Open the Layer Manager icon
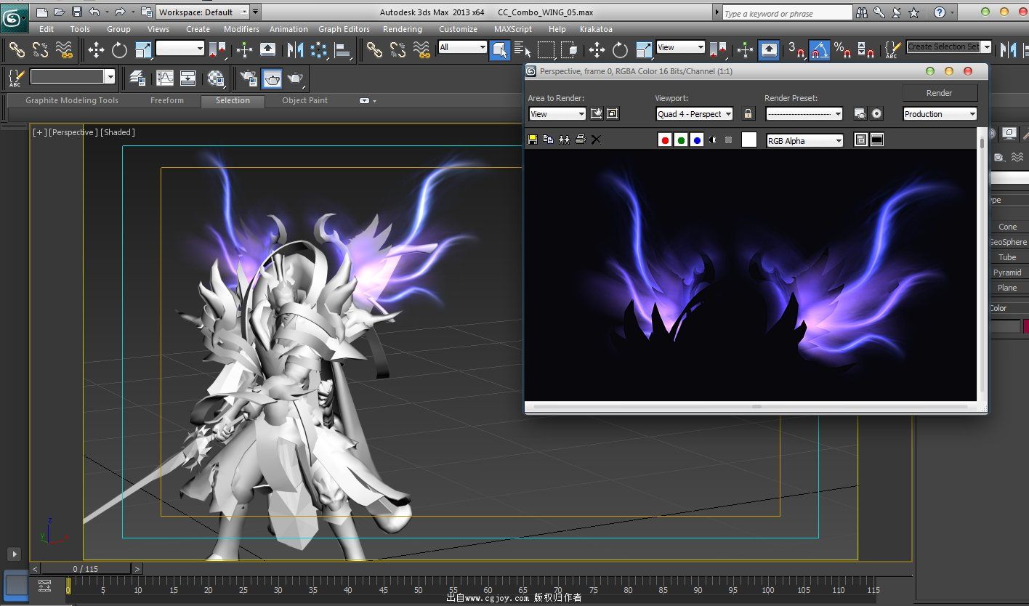The image size is (1029, 606). (x=137, y=77)
